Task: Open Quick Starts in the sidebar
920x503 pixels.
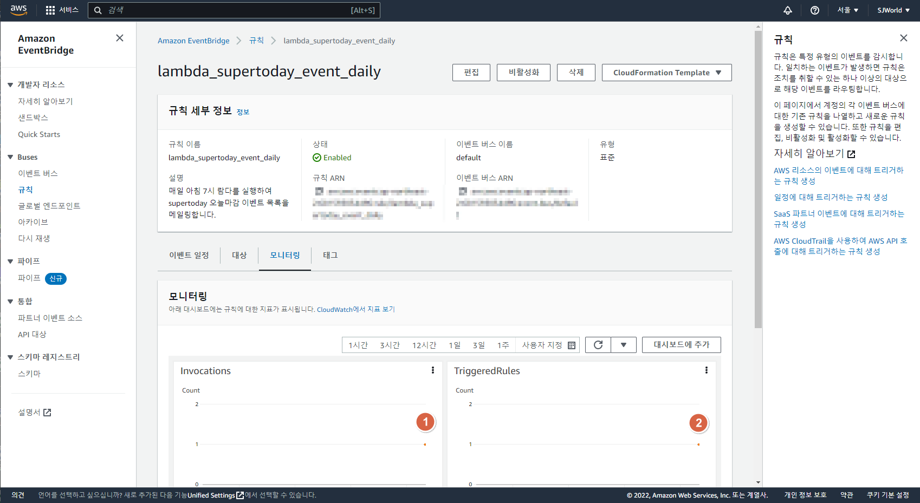Action: 39,134
